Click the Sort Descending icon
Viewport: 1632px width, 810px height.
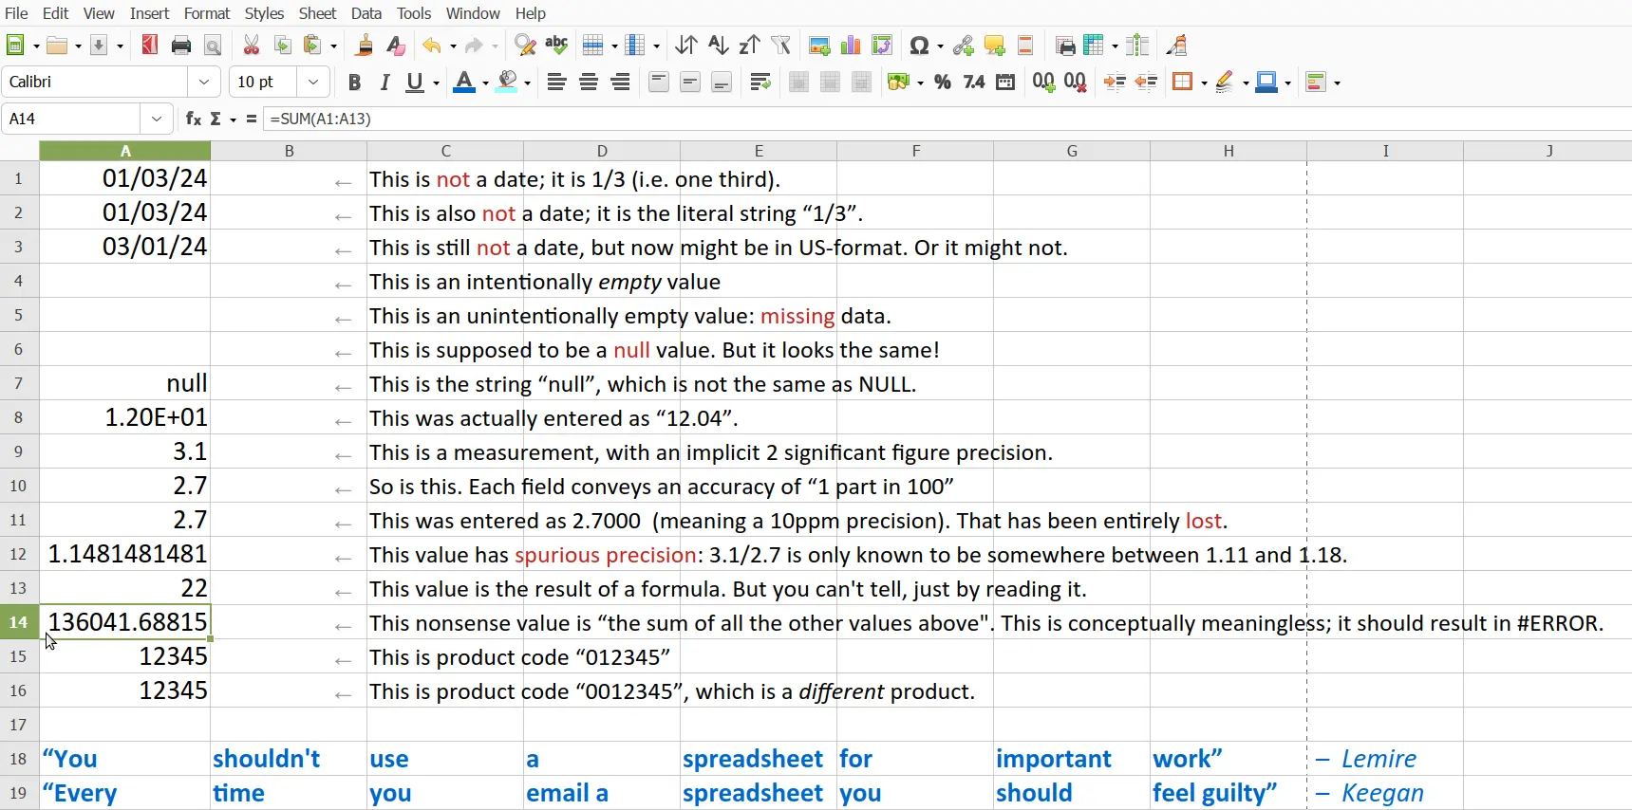coord(750,45)
